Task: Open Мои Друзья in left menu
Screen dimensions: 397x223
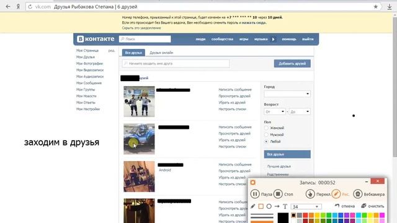Action: pyautogui.click(x=86, y=57)
